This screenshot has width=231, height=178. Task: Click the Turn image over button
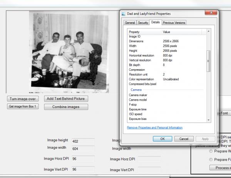coord(23,99)
